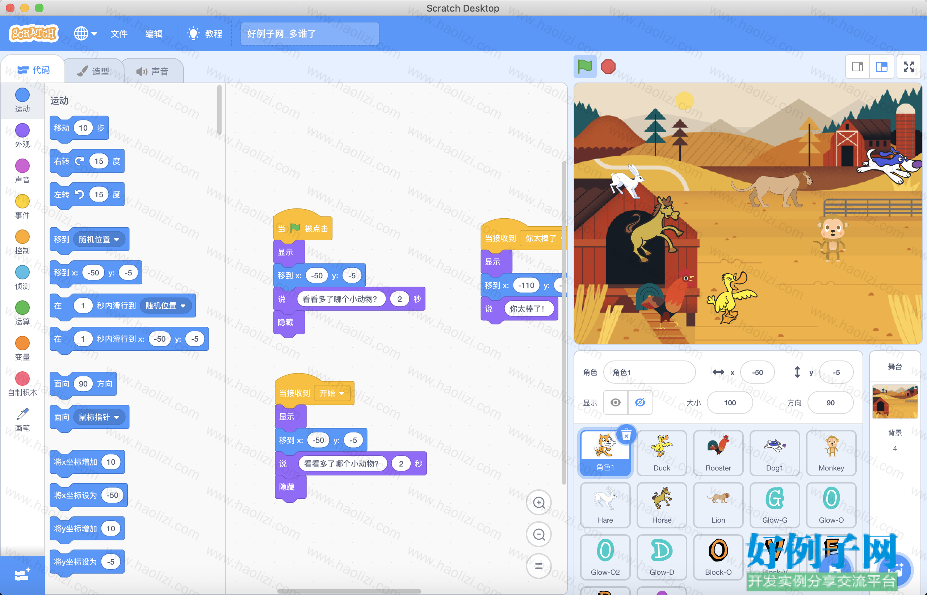
Task: Select the 变量 block category
Action: 22,349
